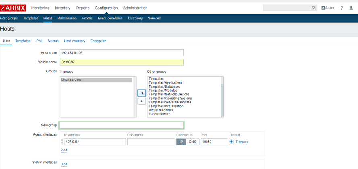The height and width of the screenshot is (169, 358).
Task: Select Virtual machines group
Action: (161, 110)
